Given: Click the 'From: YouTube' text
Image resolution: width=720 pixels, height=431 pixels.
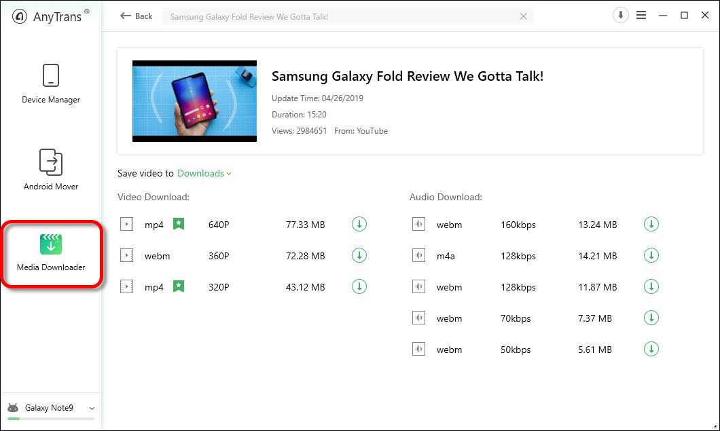Looking at the screenshot, I should 361,131.
